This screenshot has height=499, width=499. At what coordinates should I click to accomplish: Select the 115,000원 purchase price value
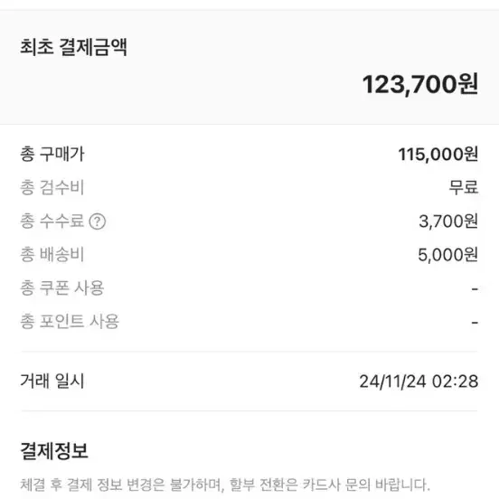point(438,155)
